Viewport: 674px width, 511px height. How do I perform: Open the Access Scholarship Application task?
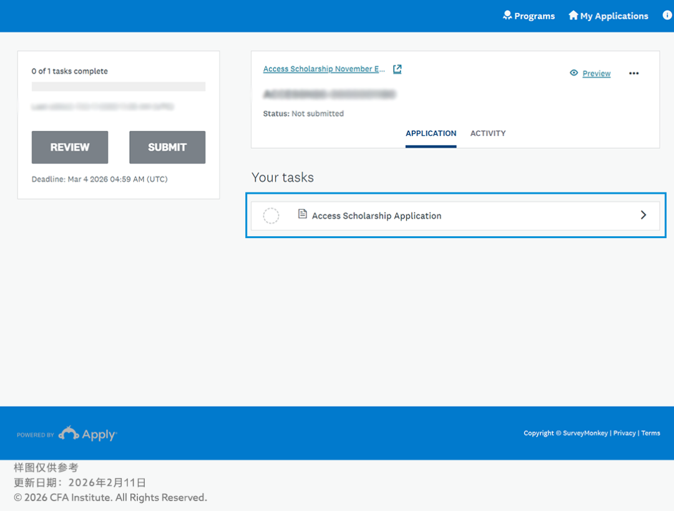(456, 216)
